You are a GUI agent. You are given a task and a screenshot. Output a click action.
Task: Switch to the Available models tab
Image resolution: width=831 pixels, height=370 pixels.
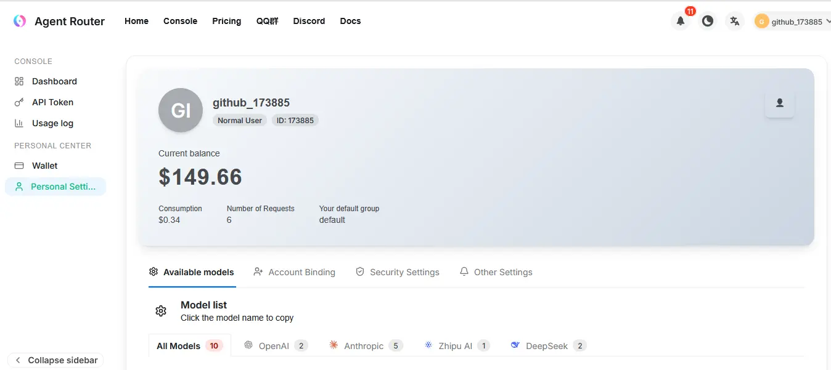(x=192, y=272)
